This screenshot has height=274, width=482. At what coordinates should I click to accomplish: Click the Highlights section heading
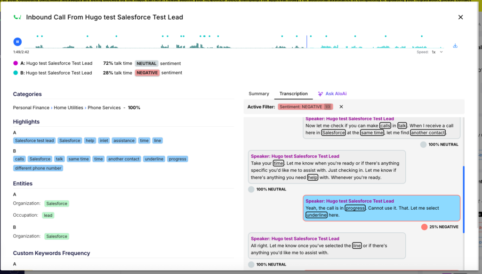click(x=26, y=122)
